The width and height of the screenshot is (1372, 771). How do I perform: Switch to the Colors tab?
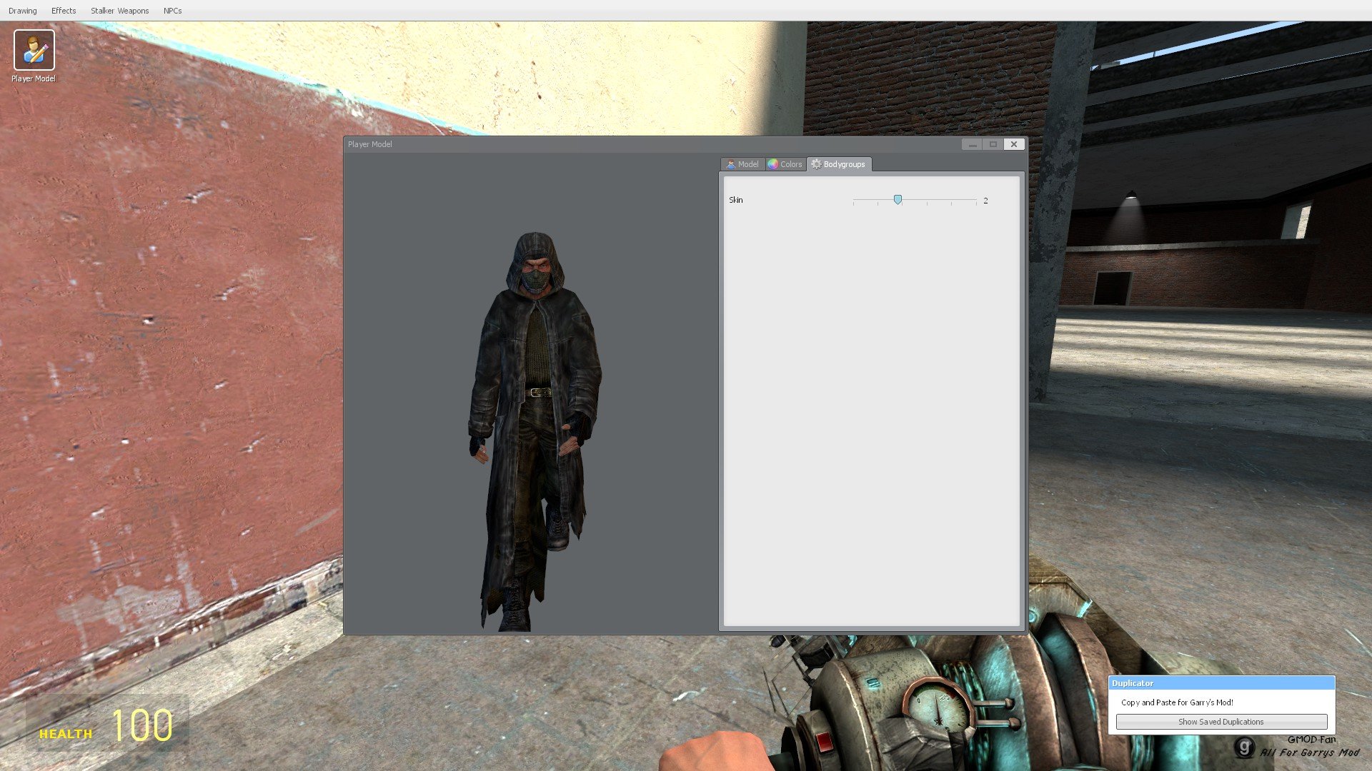click(x=785, y=164)
